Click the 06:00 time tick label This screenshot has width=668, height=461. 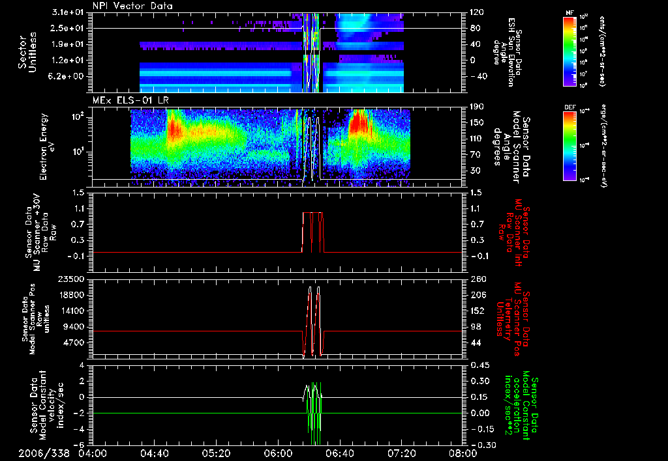[x=278, y=453]
